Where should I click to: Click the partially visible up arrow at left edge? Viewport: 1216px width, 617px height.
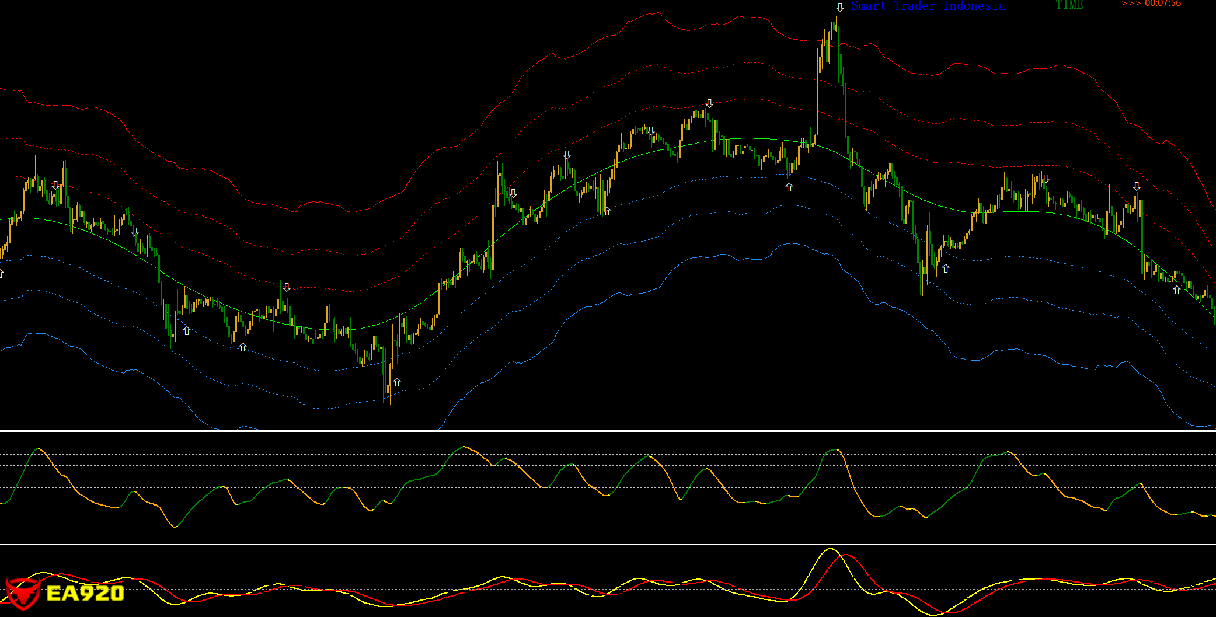coord(2,273)
